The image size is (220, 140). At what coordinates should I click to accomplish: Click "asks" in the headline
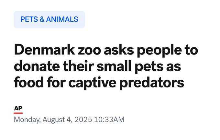click(119, 50)
